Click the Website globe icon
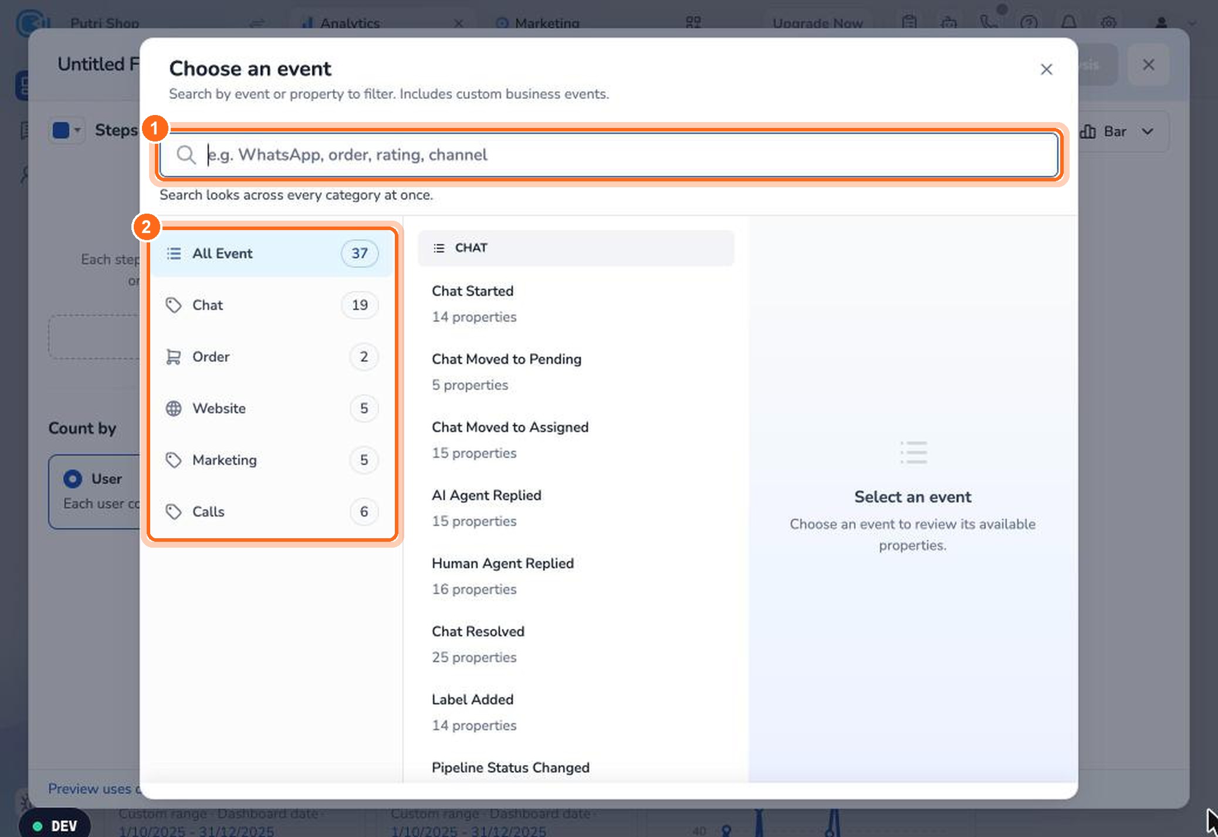This screenshot has height=837, width=1218. tap(173, 409)
